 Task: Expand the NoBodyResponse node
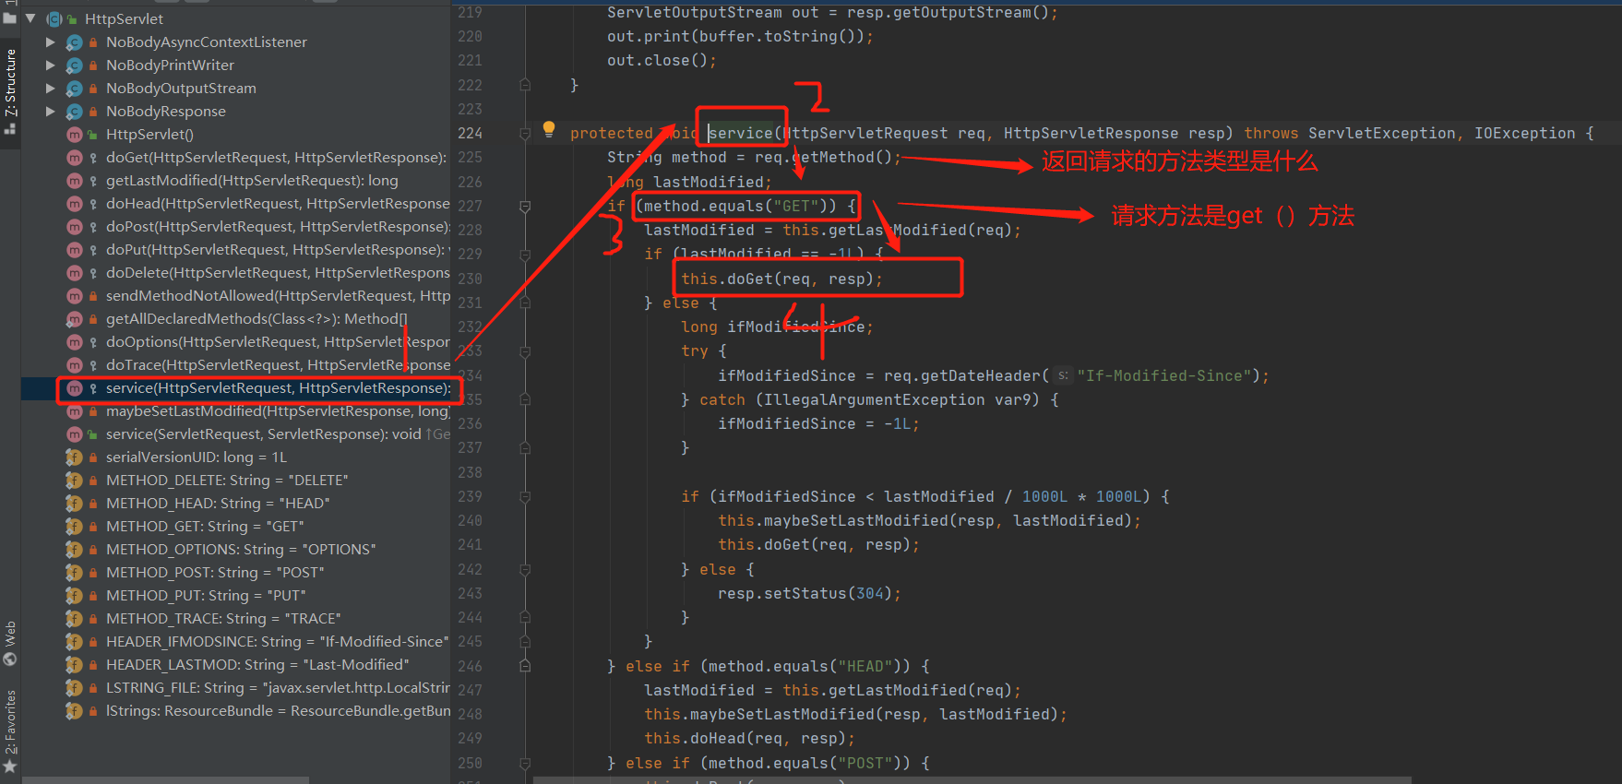point(51,112)
